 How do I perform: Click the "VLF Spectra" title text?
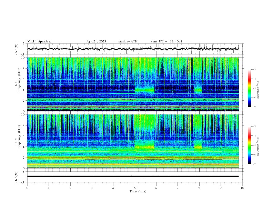tap(39, 41)
